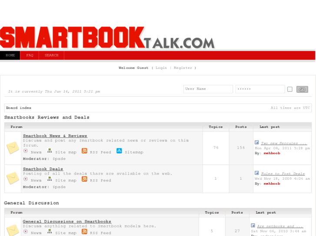
Task: Open Spade moderator link under Smartbook Deals
Action: (x=59, y=187)
